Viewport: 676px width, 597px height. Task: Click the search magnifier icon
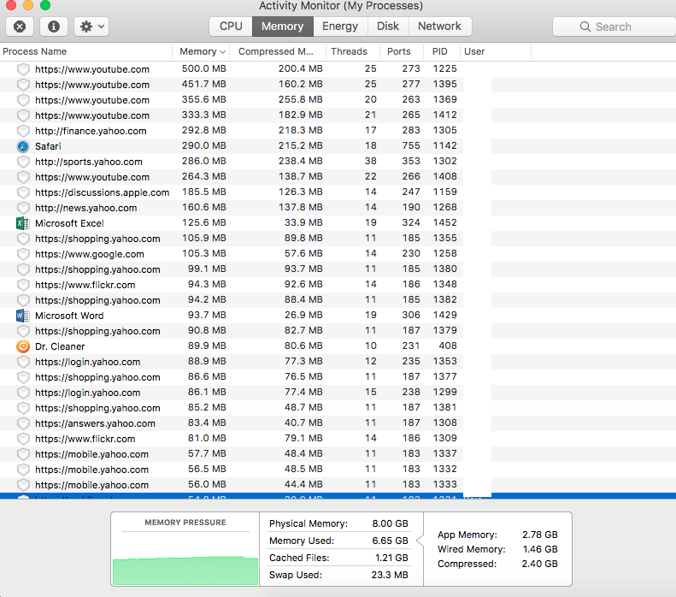click(585, 27)
